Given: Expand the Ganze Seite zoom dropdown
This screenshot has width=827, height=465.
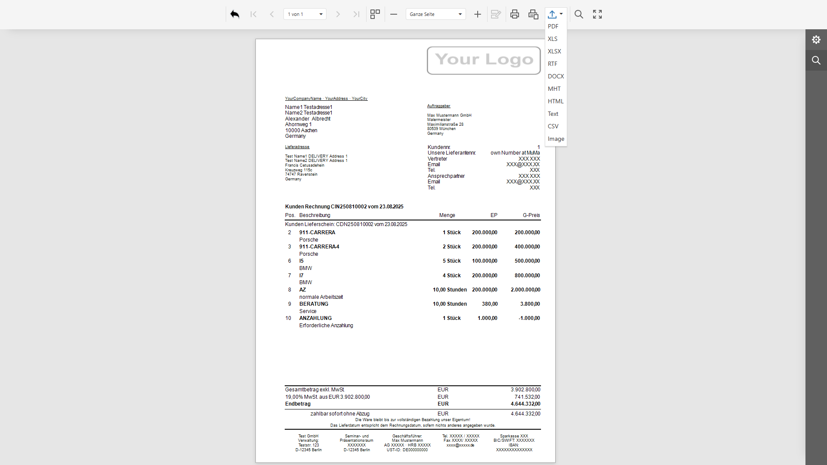Looking at the screenshot, I should pos(460,14).
